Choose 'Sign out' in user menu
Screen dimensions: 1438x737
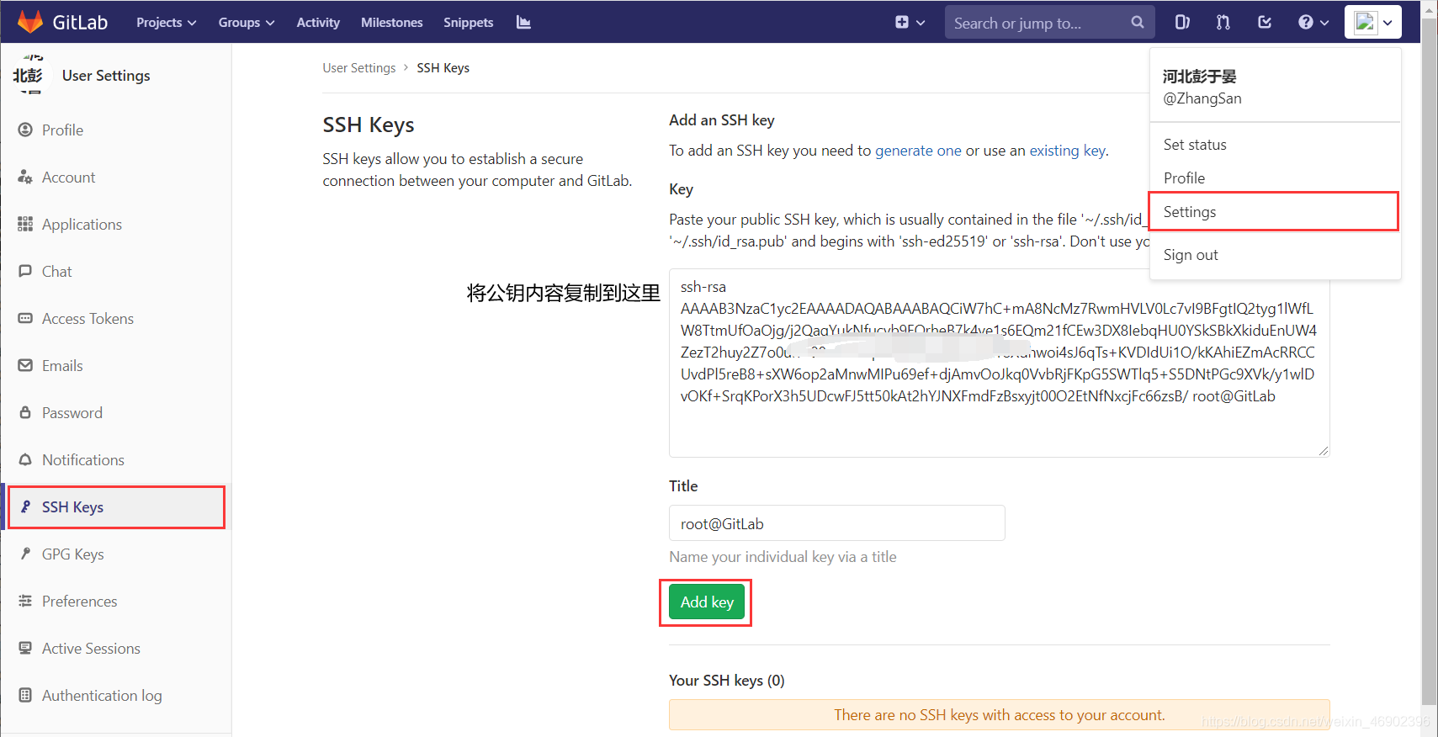pos(1191,255)
